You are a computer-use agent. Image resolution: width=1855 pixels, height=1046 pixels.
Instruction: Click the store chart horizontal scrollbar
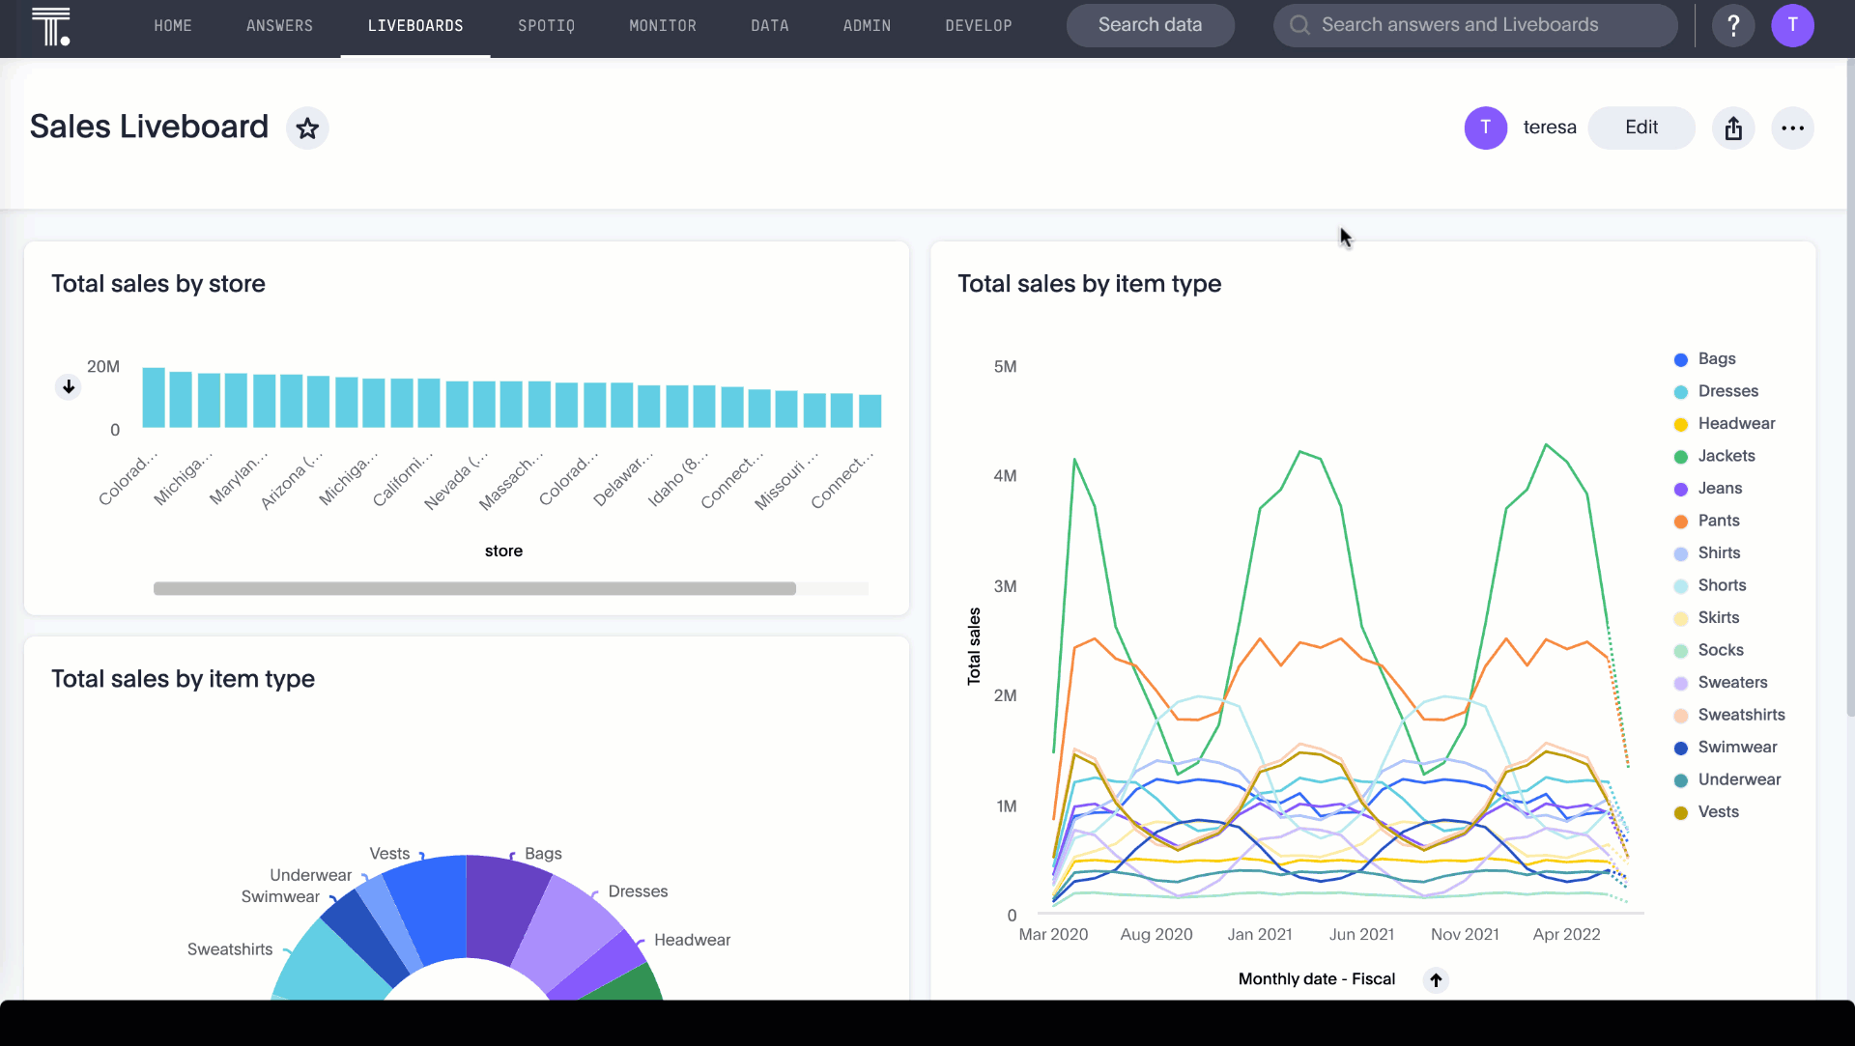coord(474,588)
